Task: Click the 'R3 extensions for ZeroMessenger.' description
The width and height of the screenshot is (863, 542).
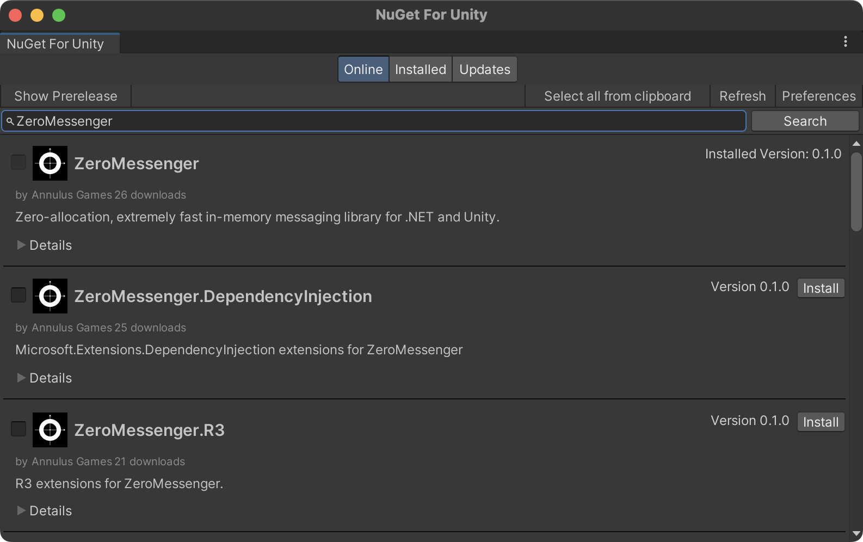Action: coord(119,484)
